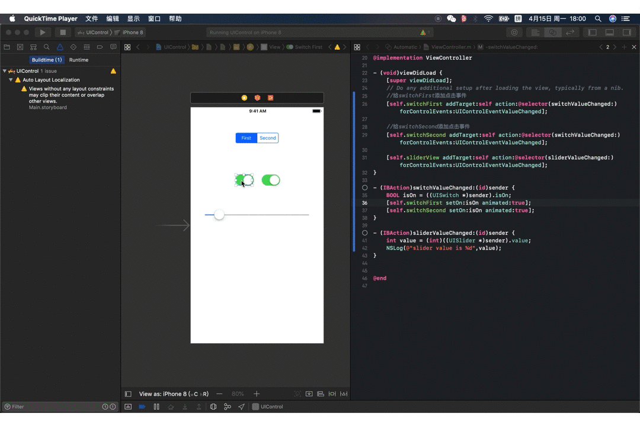This screenshot has height=426, width=640.
Task: Click the Exit icon in scene dock
Action: click(270, 98)
